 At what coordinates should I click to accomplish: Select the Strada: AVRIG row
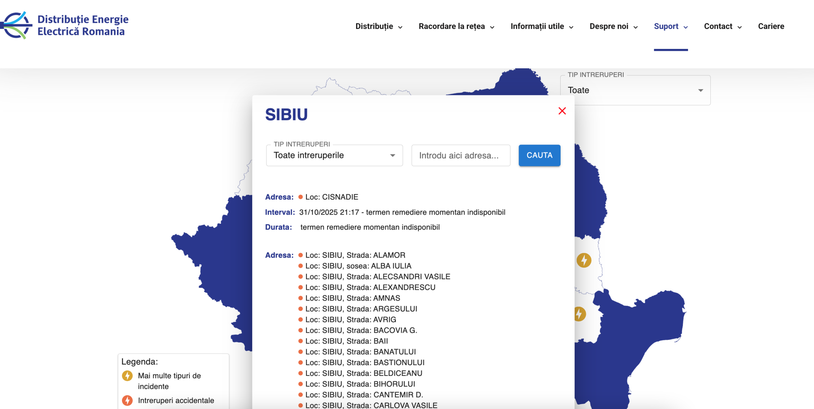347,320
